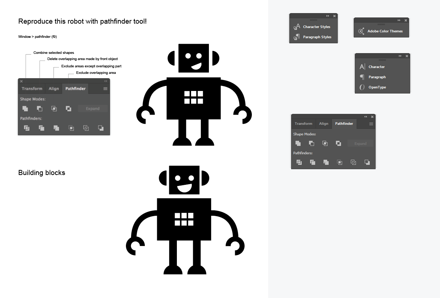440x298 pixels.
Task: Select Transform tab in annotated panel image
Action: pyautogui.click(x=32, y=89)
